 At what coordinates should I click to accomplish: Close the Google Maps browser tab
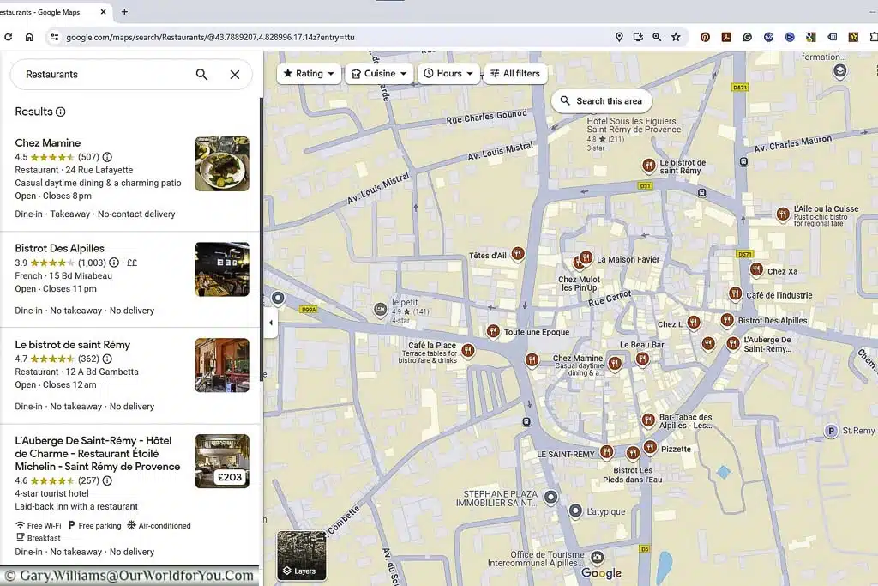103,12
